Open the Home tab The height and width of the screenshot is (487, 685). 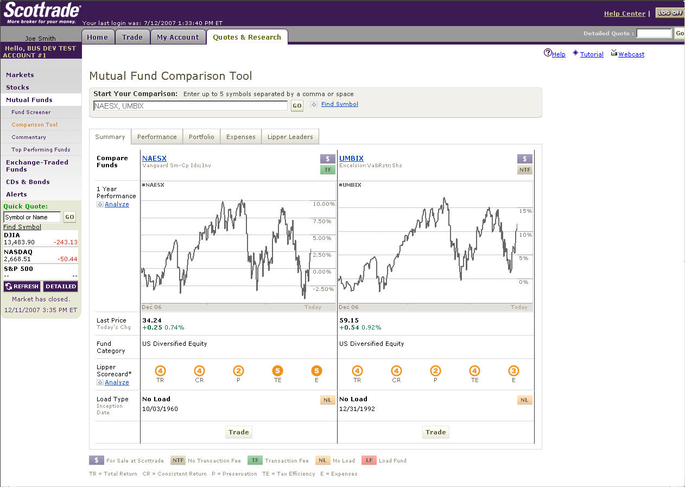[98, 37]
